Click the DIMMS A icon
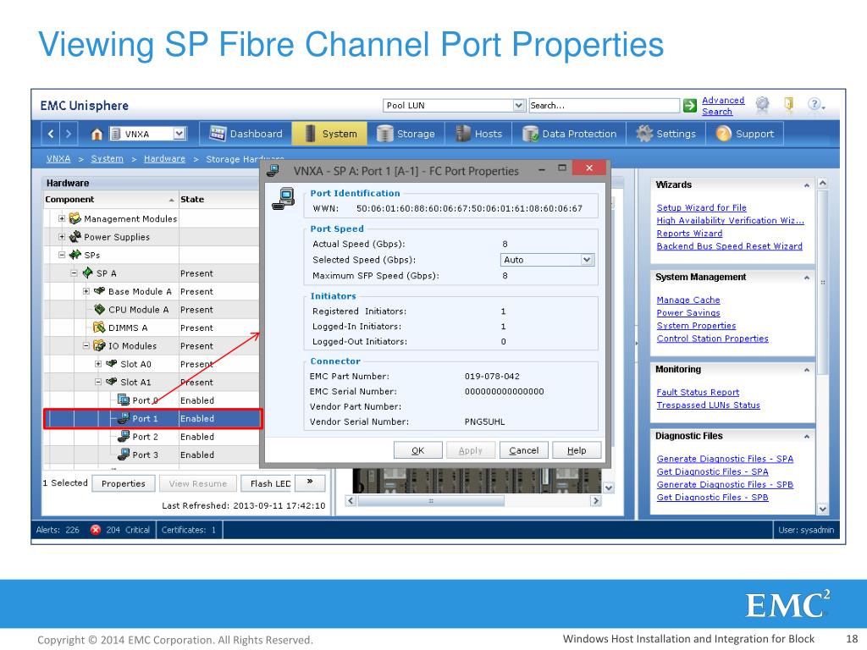Viewport: 867px width, 650px height. [x=100, y=328]
